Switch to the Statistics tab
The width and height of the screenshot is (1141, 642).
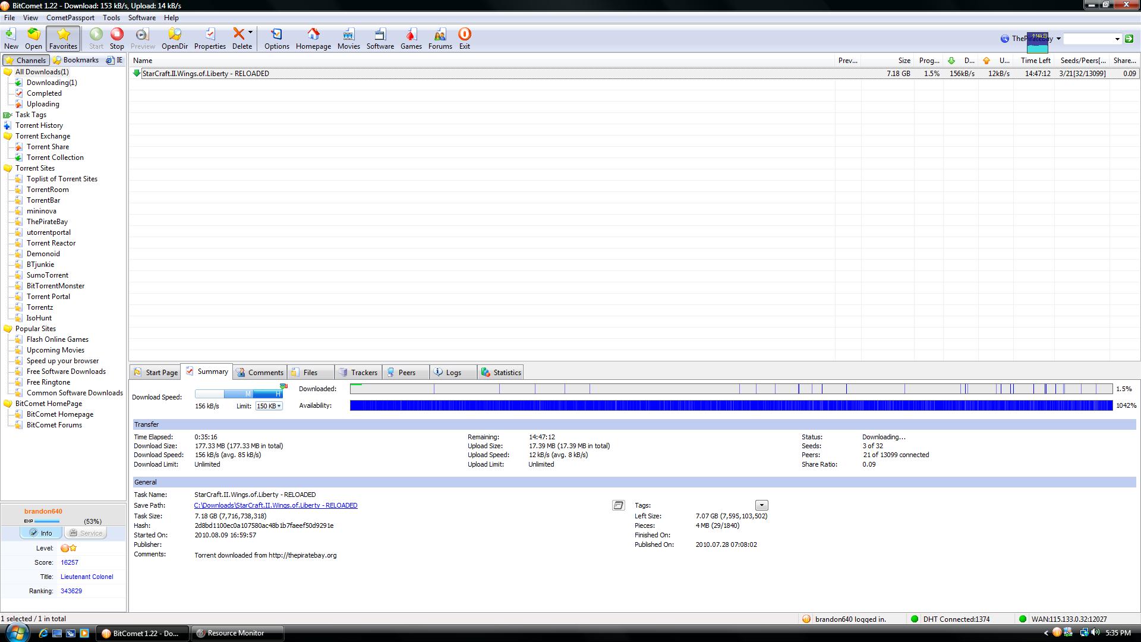pos(501,372)
